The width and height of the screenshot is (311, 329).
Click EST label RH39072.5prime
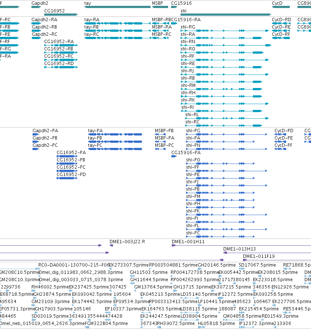click(x=176, y=324)
